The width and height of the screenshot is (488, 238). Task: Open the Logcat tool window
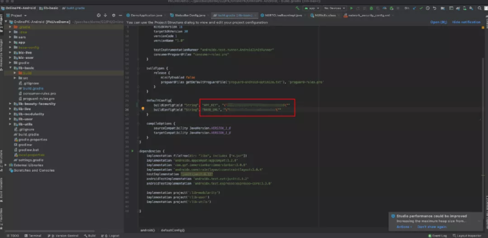(x=111, y=236)
